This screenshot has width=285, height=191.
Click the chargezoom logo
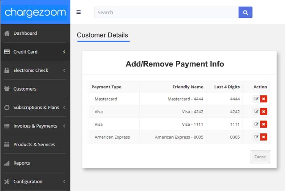point(35,12)
